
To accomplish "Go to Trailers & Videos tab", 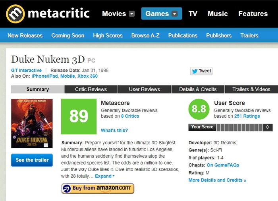I will [251, 89].
